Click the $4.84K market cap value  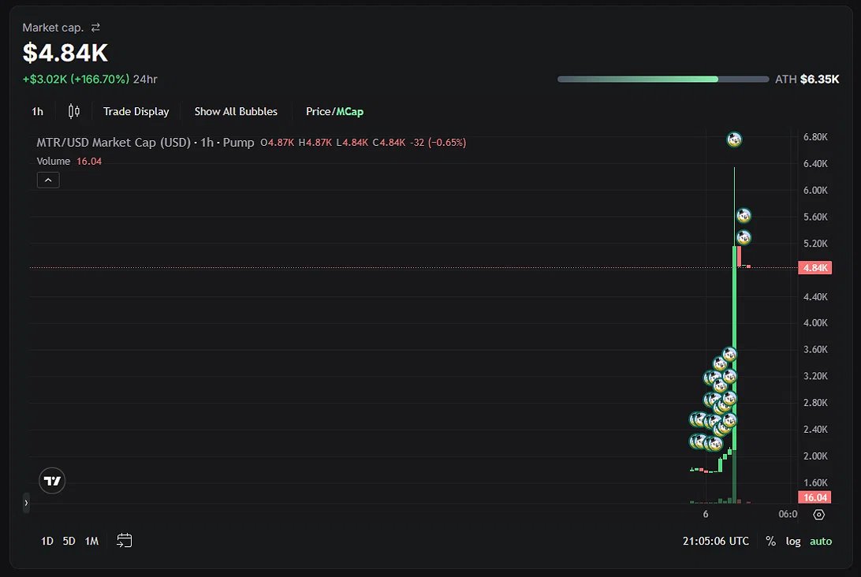(65, 53)
